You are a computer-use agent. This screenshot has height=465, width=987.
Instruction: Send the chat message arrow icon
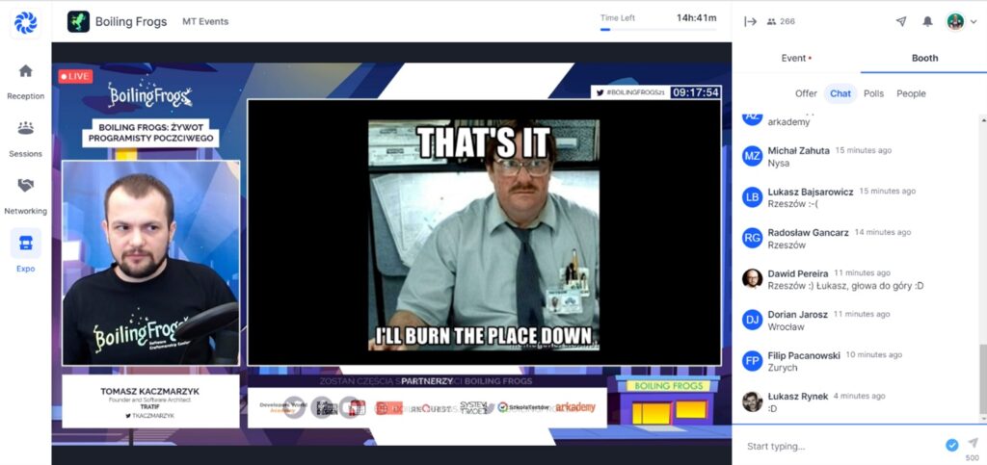[973, 443]
